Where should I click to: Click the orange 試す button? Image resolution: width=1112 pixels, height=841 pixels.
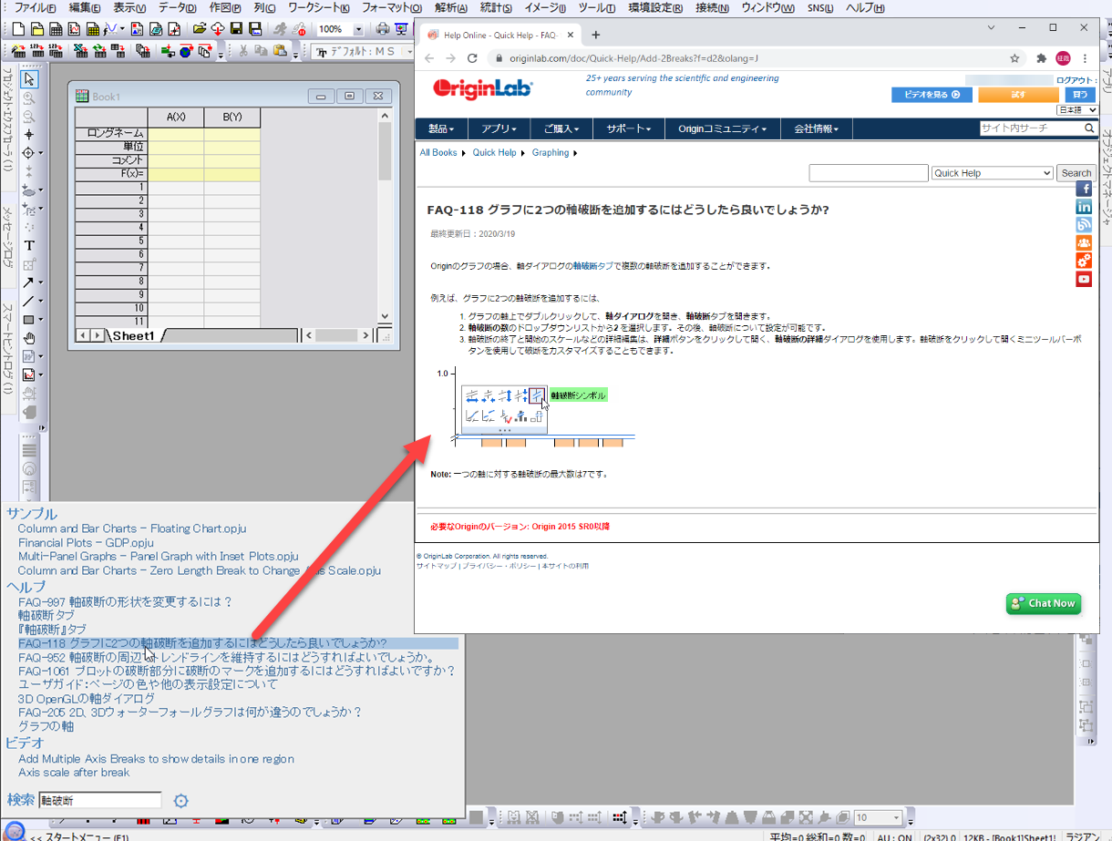1018,95
